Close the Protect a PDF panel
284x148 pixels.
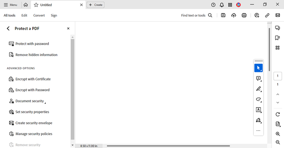click(x=68, y=28)
